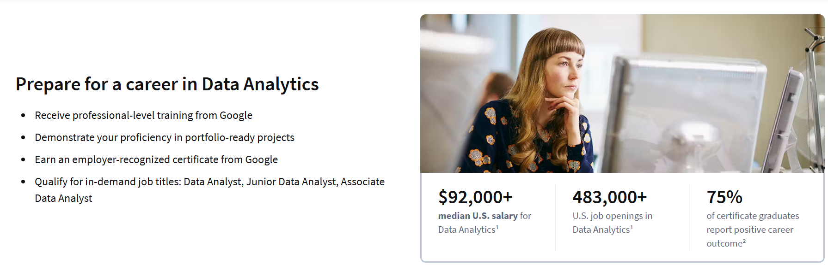Click 'U.S. job openings in Data Analytics' text
Image resolution: width=828 pixels, height=265 pixels.
612,223
